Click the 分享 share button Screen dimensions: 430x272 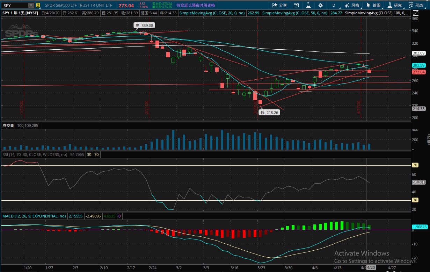coord(279,5)
